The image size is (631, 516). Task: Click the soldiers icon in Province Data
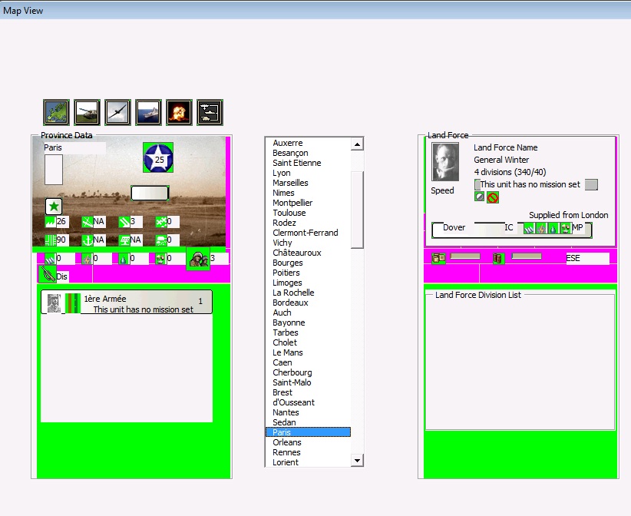tap(198, 259)
